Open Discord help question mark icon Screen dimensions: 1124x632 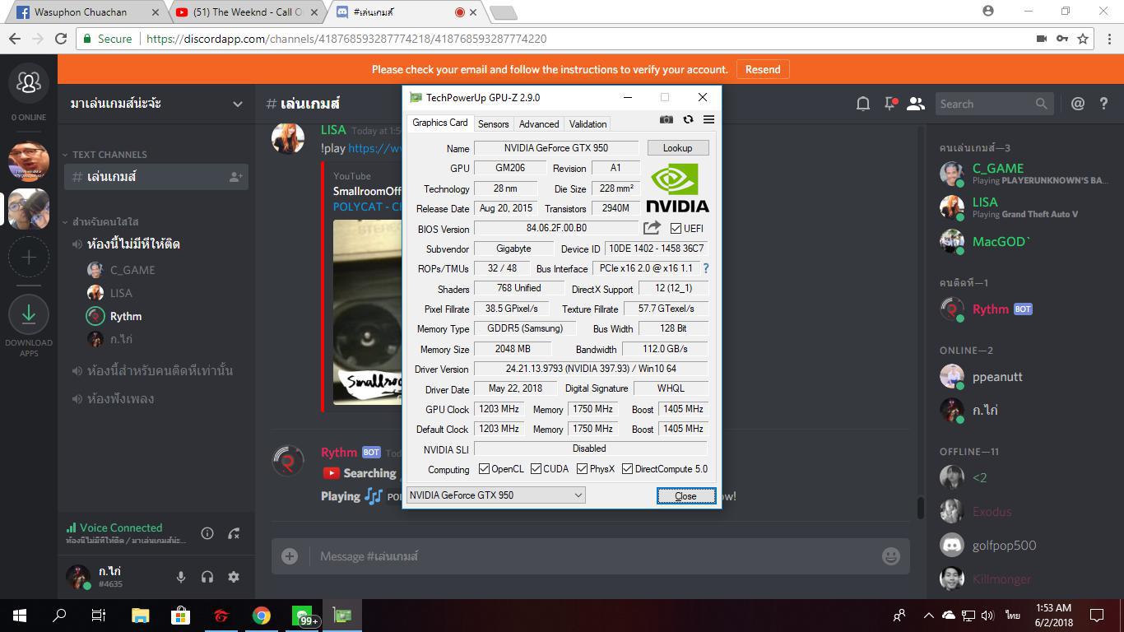(1103, 104)
